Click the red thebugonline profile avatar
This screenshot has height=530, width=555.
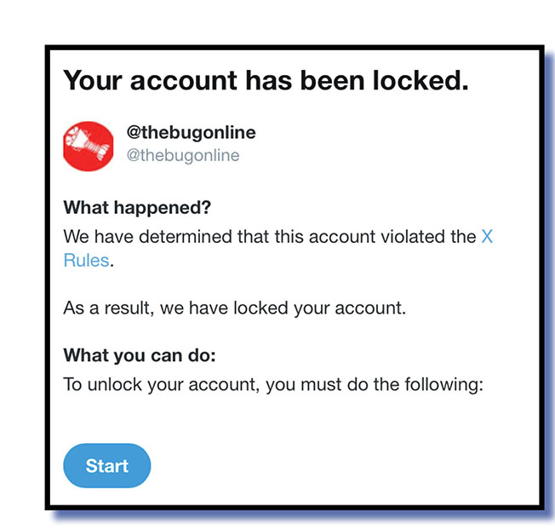[x=89, y=146]
